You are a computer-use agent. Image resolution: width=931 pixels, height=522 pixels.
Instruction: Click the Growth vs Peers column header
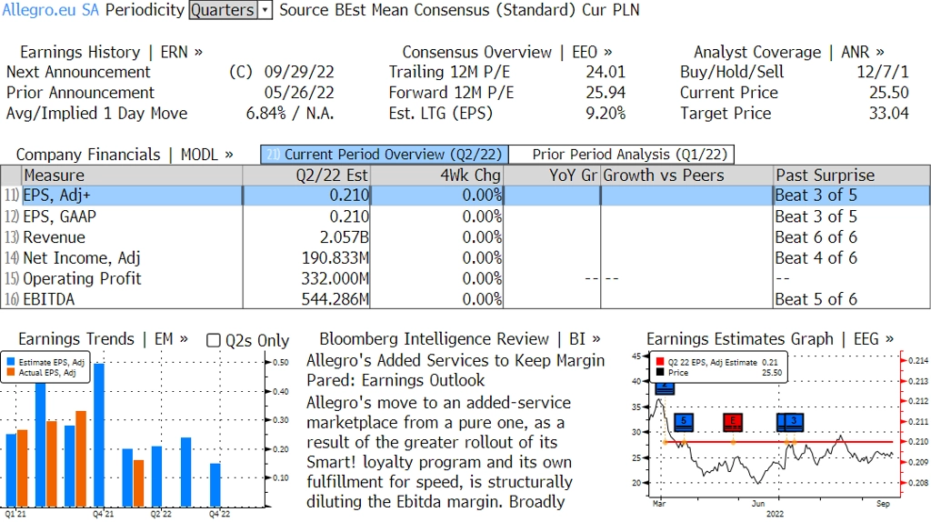coord(687,176)
